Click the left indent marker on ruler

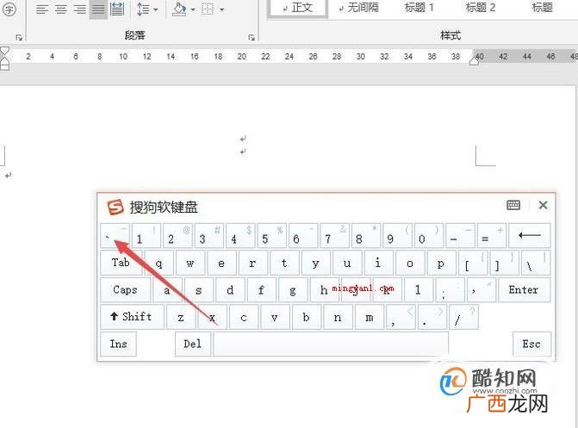click(4, 65)
